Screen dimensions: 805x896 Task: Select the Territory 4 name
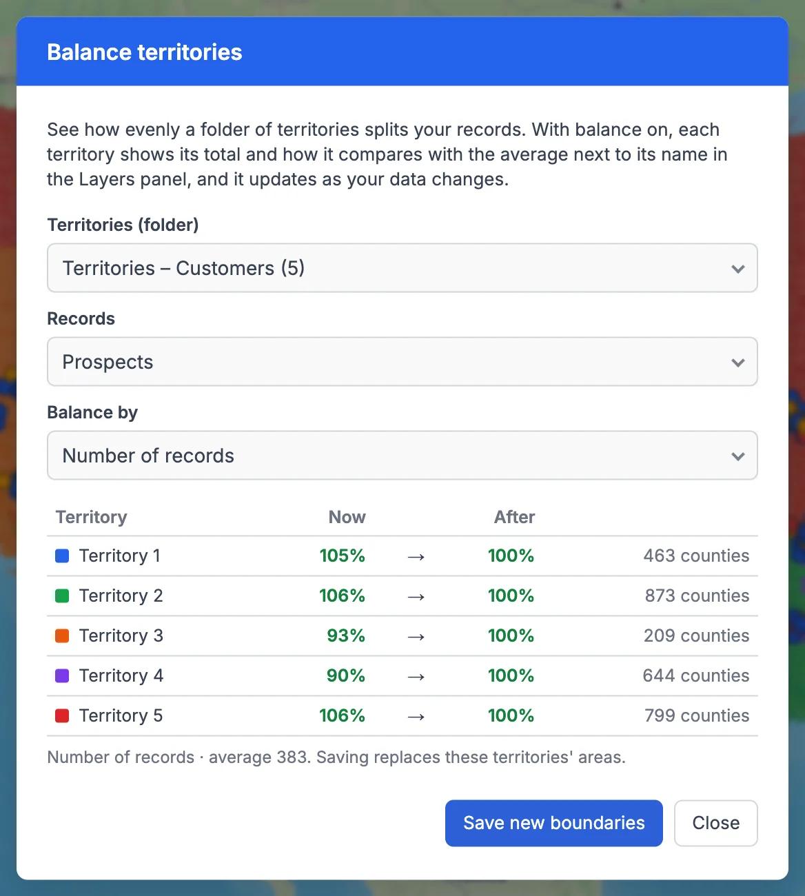pyautogui.click(x=121, y=675)
